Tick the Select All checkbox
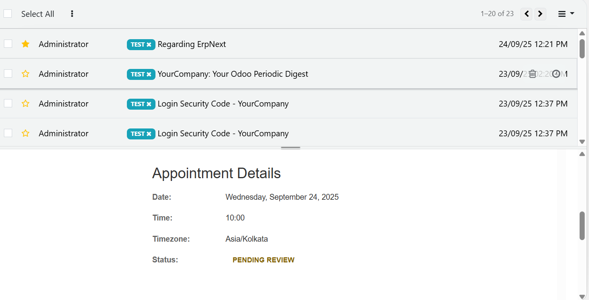This screenshot has height=300, width=589. [8, 14]
